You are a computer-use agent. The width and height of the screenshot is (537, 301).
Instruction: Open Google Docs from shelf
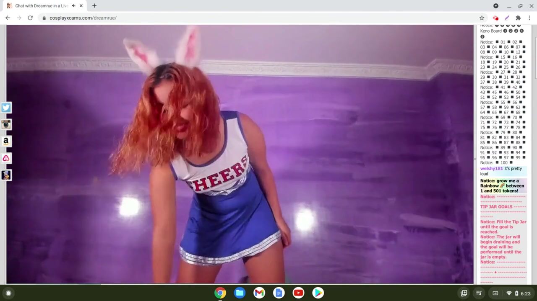[x=279, y=293]
